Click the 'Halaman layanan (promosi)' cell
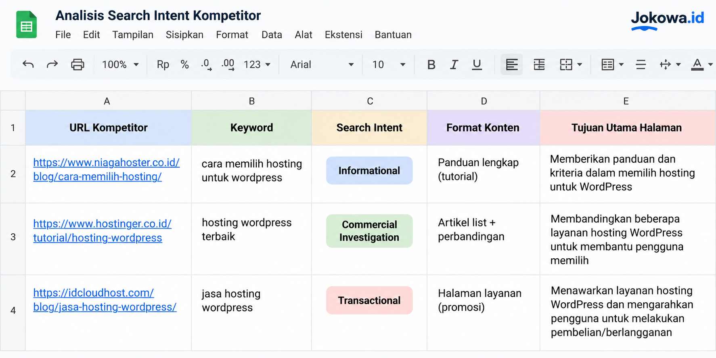The image size is (716, 358). pos(483,313)
